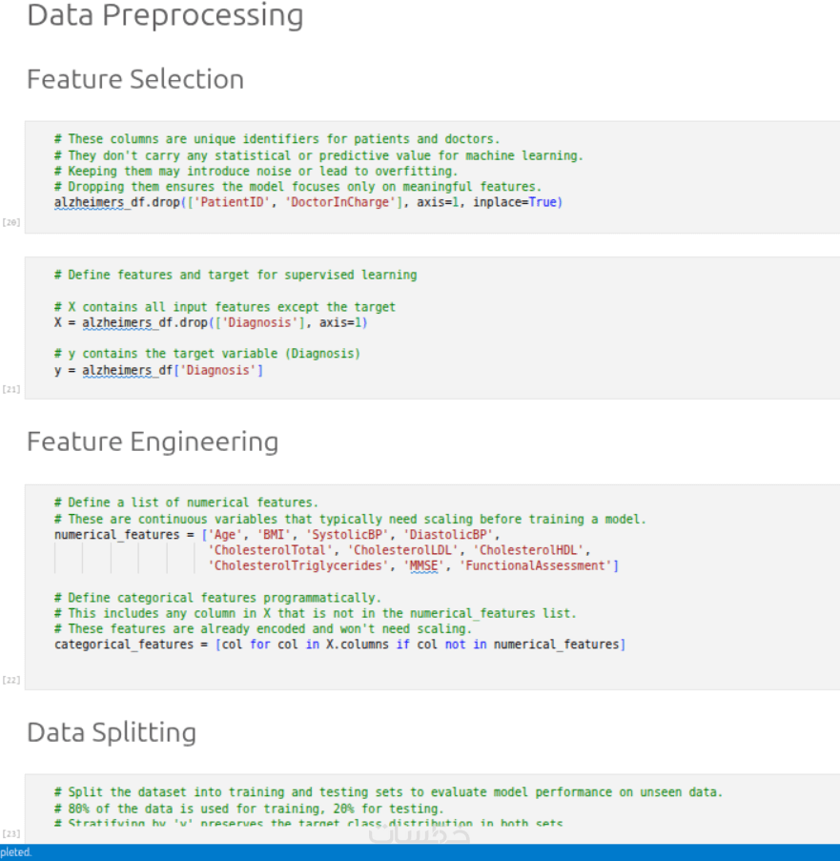Select the Data Splitting heading
The width and height of the screenshot is (840, 861).
click(x=112, y=732)
